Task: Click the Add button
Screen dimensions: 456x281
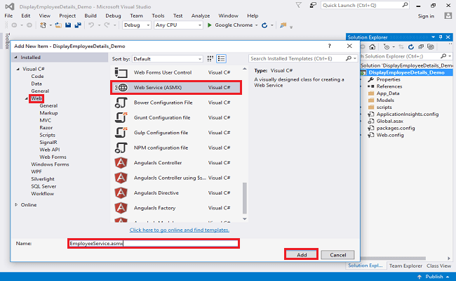Action: (x=302, y=255)
